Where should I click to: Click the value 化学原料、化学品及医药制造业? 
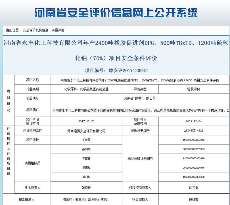click(86, 89)
